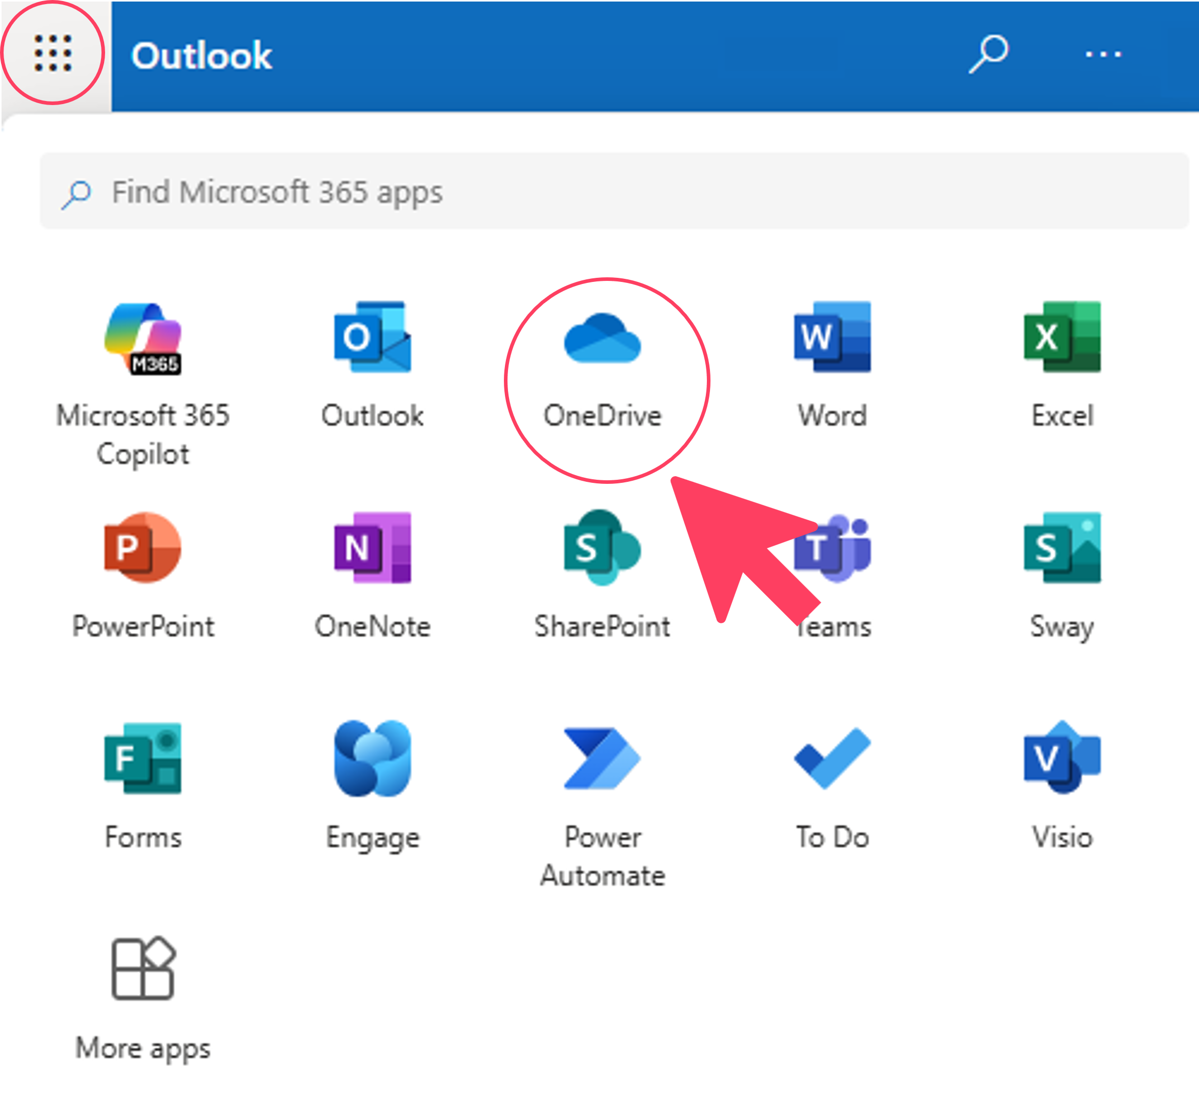1199x1101 pixels.
Task: Open the Excel app tile
Action: point(1063,364)
